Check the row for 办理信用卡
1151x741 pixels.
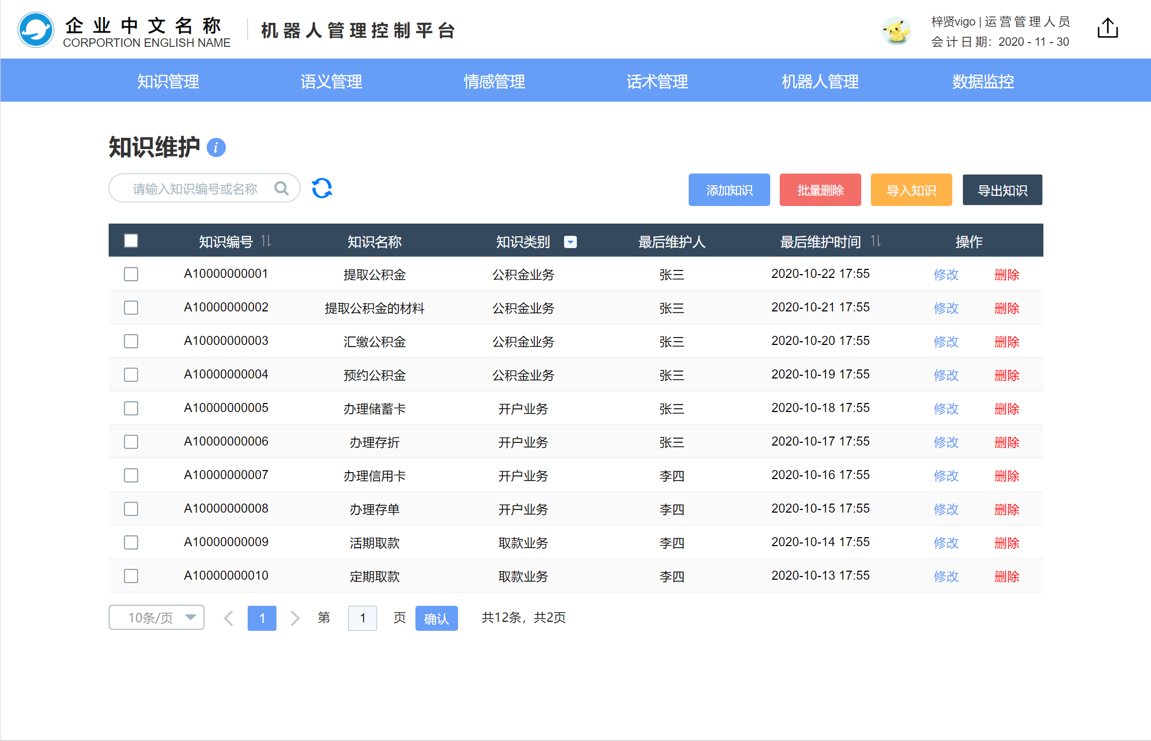click(131, 475)
